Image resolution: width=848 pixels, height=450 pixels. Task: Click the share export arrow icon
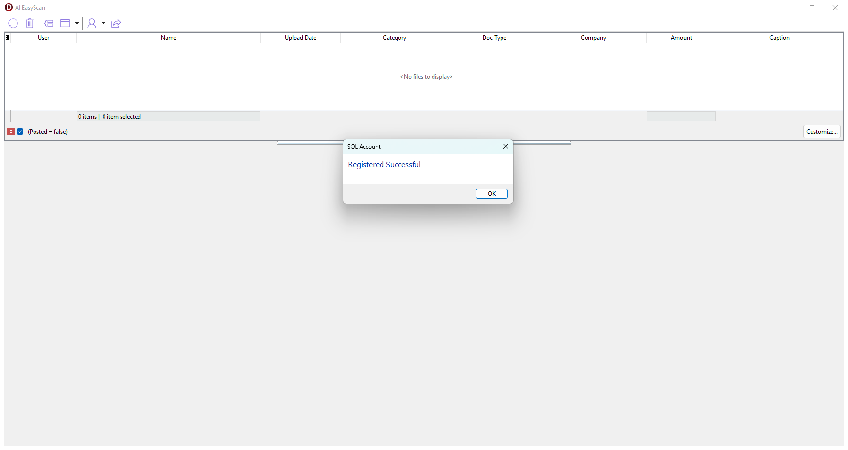[x=116, y=23]
